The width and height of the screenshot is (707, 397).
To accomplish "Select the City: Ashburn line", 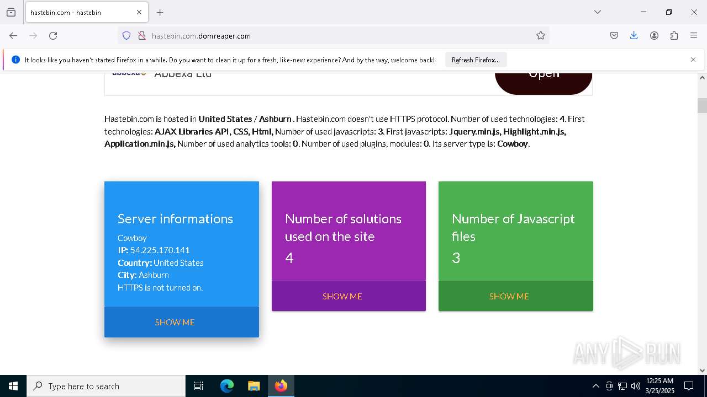I will 144,275.
